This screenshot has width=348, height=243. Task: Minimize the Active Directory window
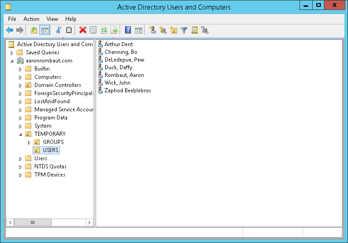coord(306,5)
